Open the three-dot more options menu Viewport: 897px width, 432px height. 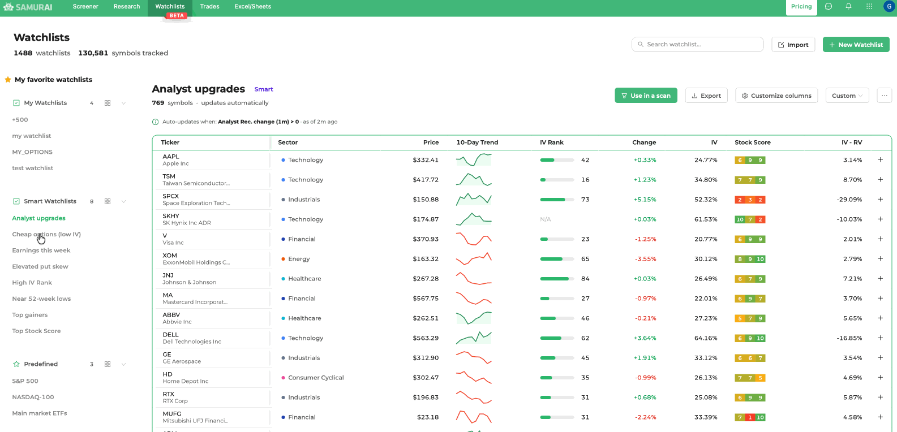point(885,96)
